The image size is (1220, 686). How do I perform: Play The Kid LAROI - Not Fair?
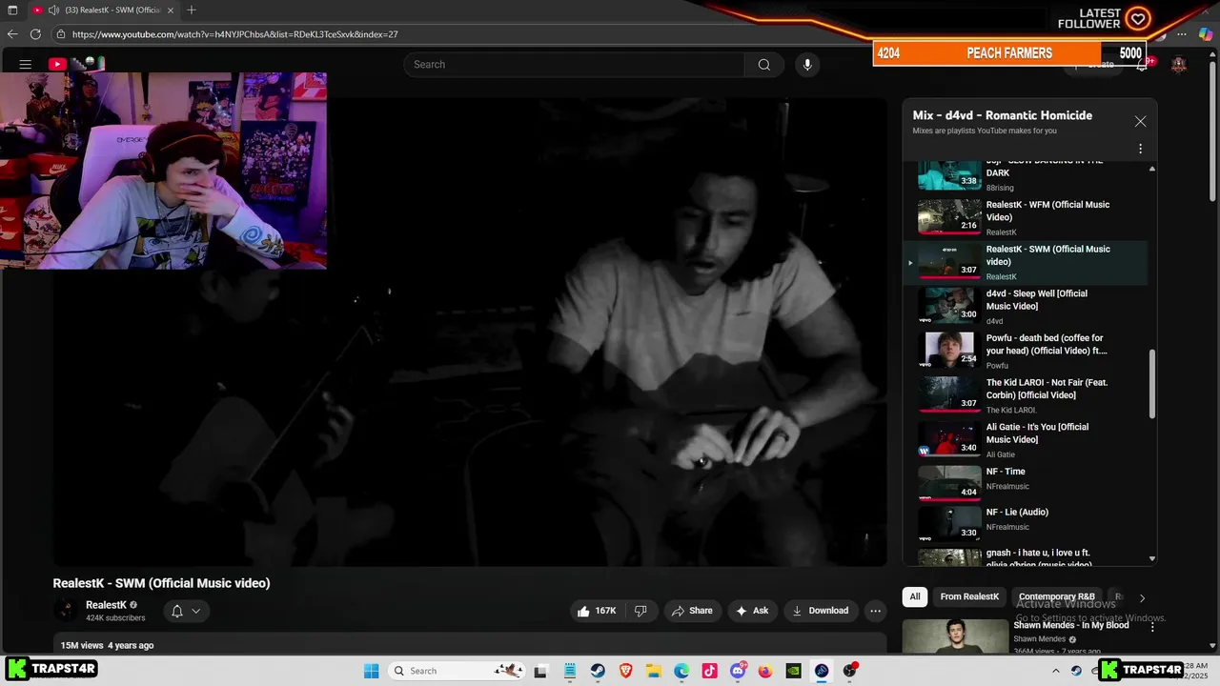tap(1025, 394)
